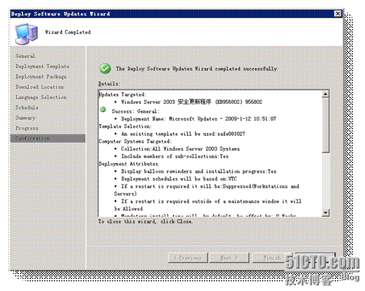Click the details scrollbar up arrow
The width and height of the screenshot is (365, 291).
pos(326,94)
